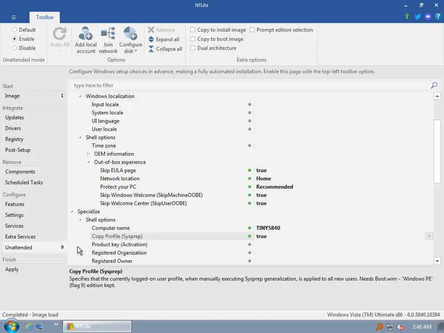Select the Disable unattended mode
The height and width of the screenshot is (333, 444).
pyautogui.click(x=24, y=48)
